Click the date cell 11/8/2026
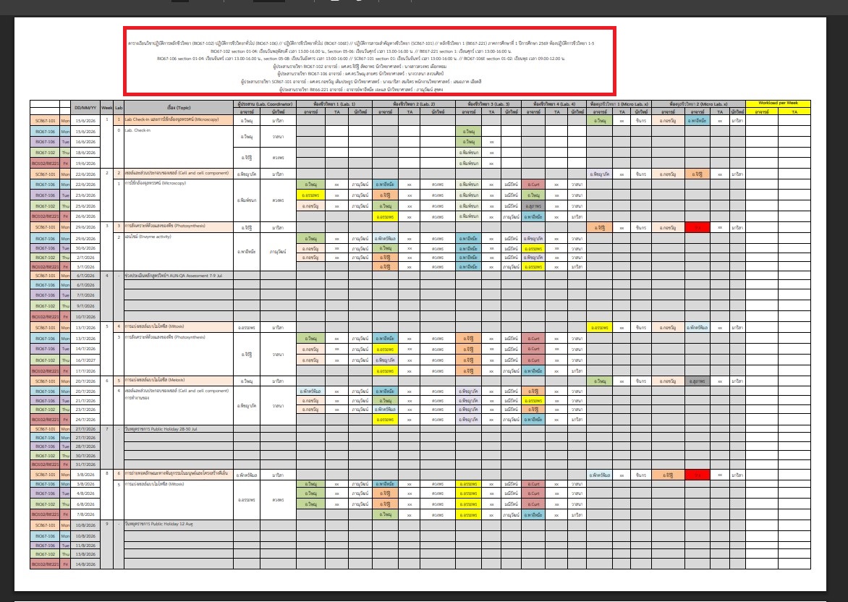 click(85, 546)
